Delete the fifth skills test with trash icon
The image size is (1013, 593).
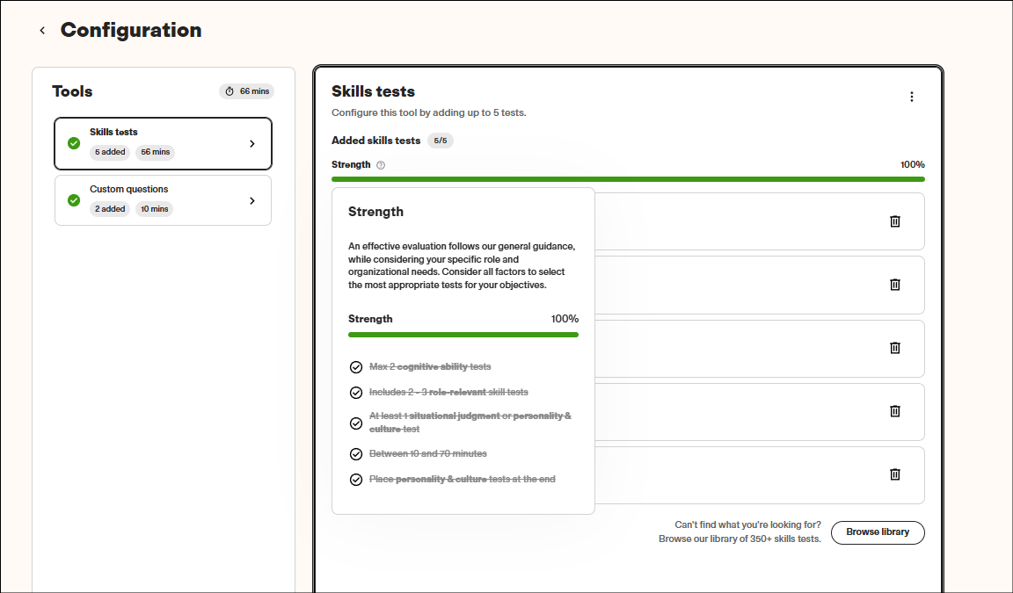(x=895, y=474)
